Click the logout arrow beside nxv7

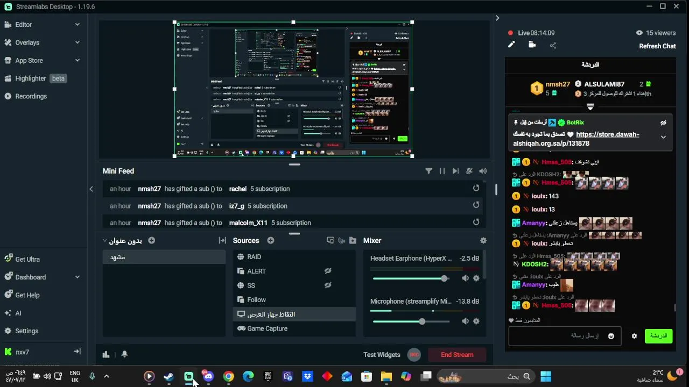click(x=77, y=352)
